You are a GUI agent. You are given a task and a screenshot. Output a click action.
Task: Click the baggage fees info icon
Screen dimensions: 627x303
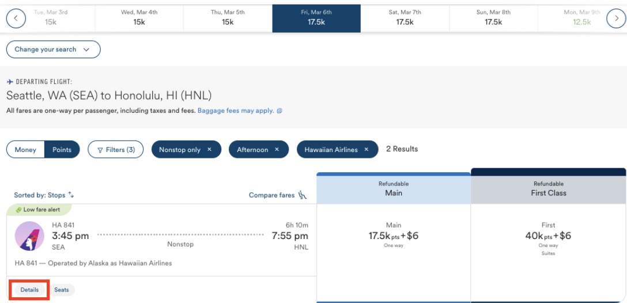[279, 111]
